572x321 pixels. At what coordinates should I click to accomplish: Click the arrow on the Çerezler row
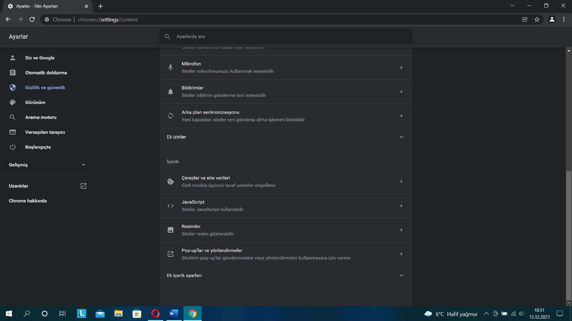coord(401,181)
